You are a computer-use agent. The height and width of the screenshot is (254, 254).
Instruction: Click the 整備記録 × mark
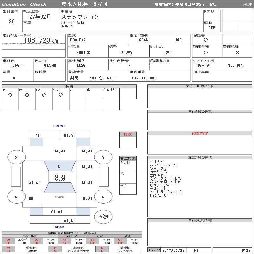(x=237, y=52)
